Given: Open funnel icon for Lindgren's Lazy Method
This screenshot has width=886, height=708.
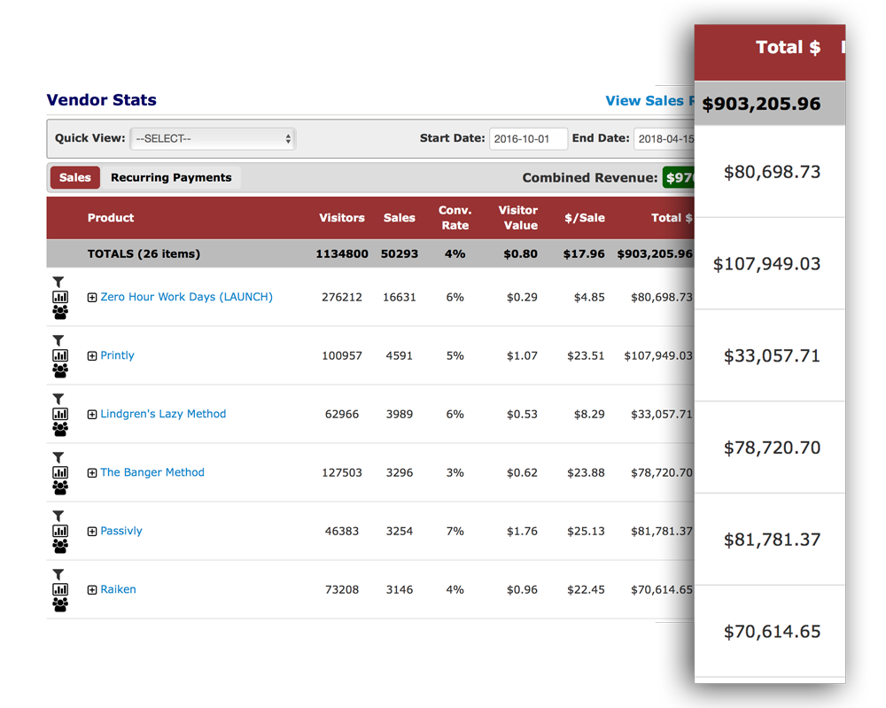Looking at the screenshot, I should (58, 399).
